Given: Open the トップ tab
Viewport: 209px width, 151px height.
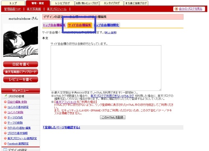Looking at the screenshot, I should pos(13,3).
